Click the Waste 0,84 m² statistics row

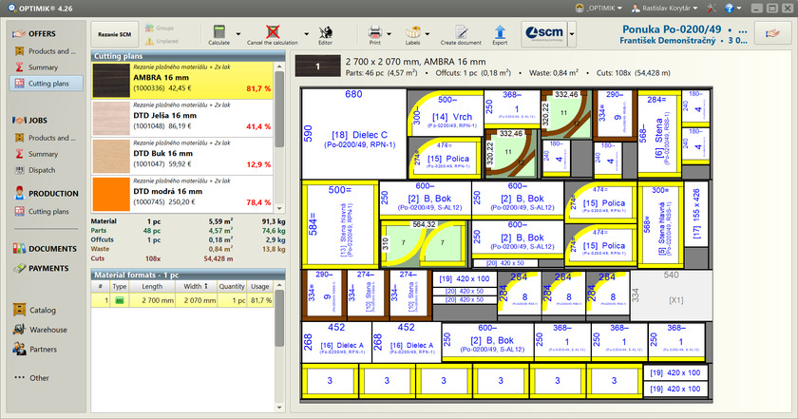(188, 249)
